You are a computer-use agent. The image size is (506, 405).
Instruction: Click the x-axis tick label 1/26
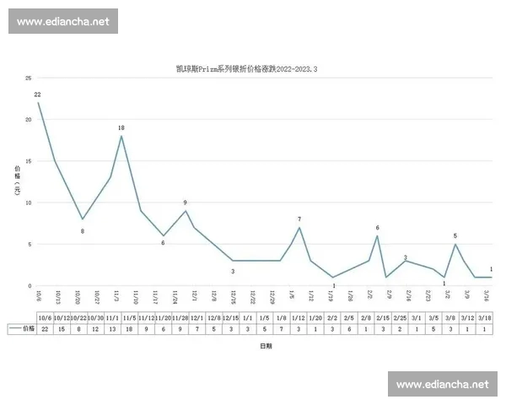pyautogui.click(x=350, y=296)
